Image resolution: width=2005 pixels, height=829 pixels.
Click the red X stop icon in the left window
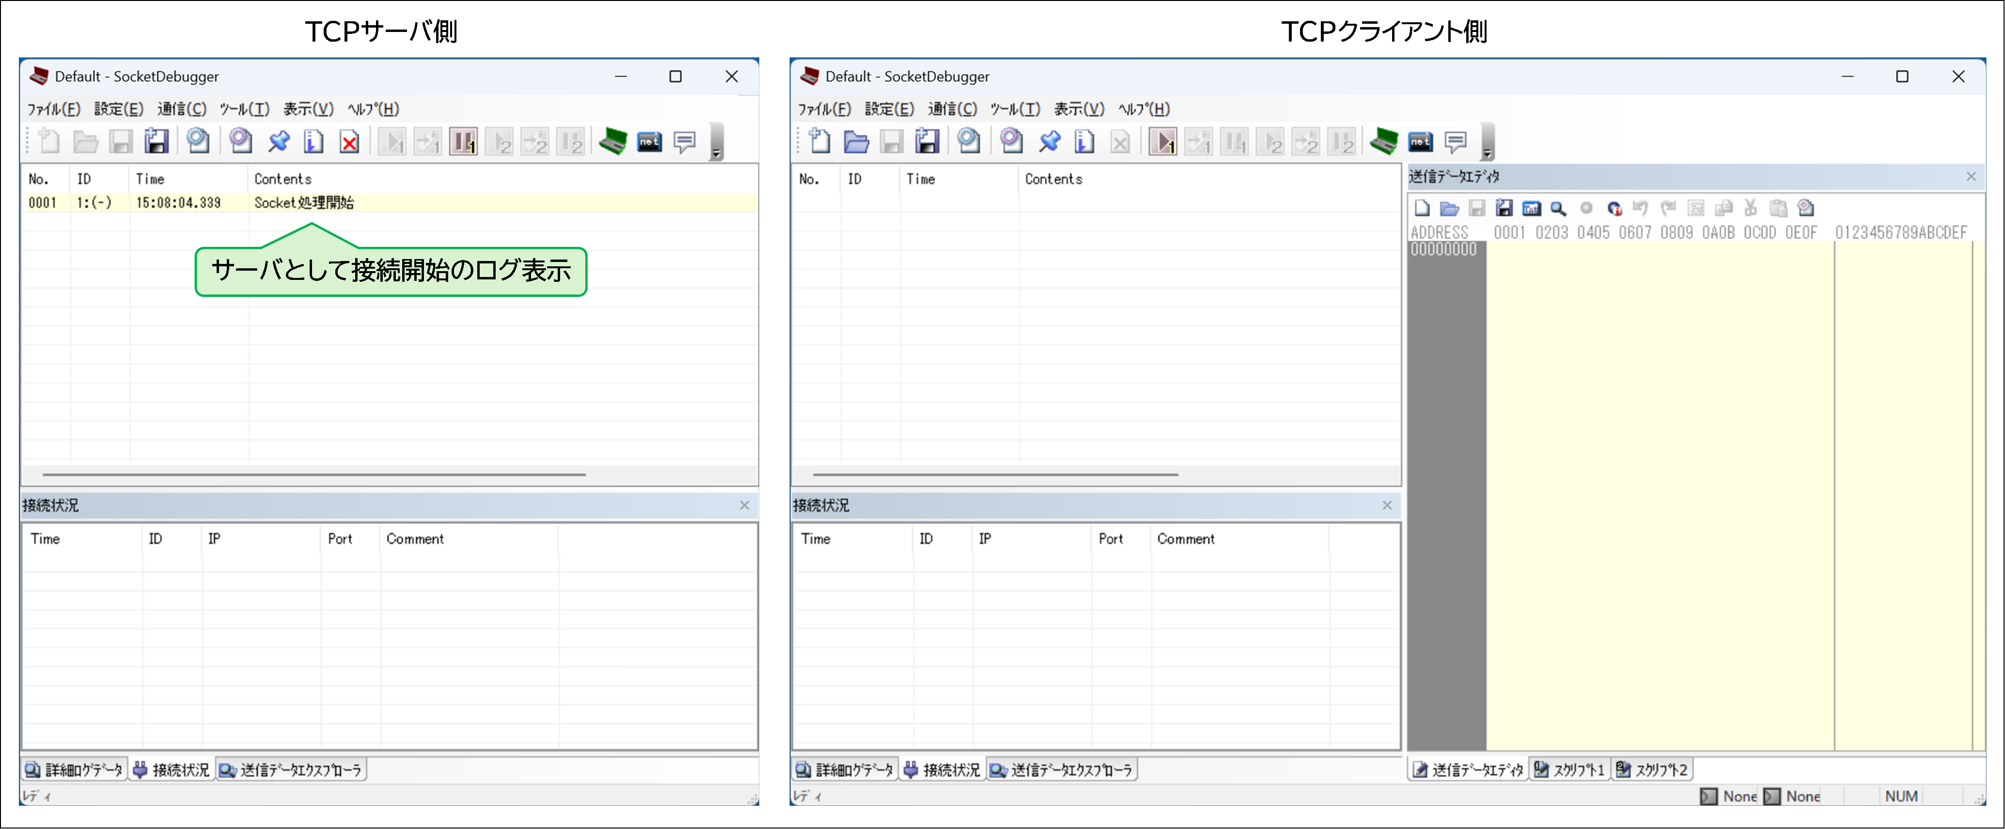(349, 142)
